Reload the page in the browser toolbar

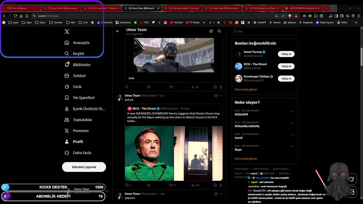point(15,16)
